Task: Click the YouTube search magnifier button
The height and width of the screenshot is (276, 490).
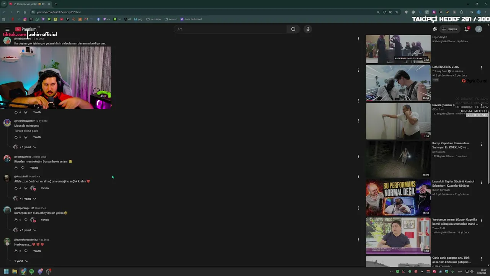Action: pyautogui.click(x=293, y=29)
